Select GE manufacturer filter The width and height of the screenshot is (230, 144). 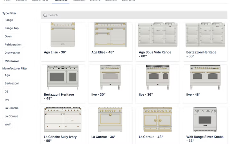tap(6, 92)
